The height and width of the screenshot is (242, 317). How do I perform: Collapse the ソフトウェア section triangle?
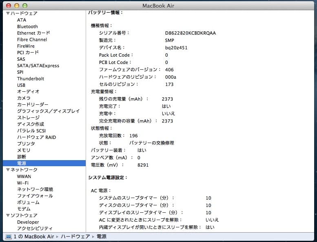tap(8, 216)
